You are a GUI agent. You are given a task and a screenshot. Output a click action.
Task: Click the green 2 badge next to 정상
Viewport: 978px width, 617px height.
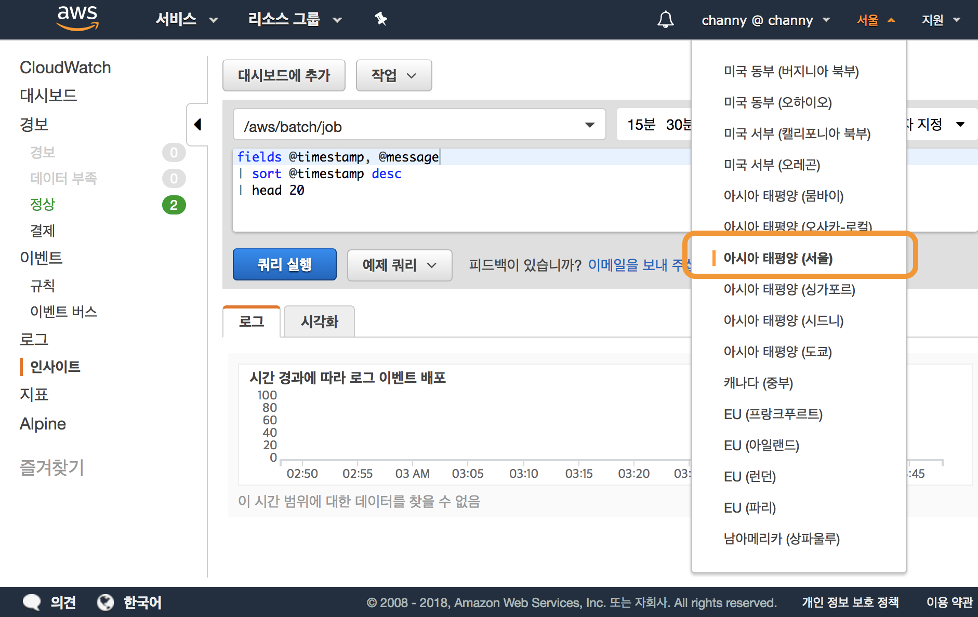tap(174, 205)
